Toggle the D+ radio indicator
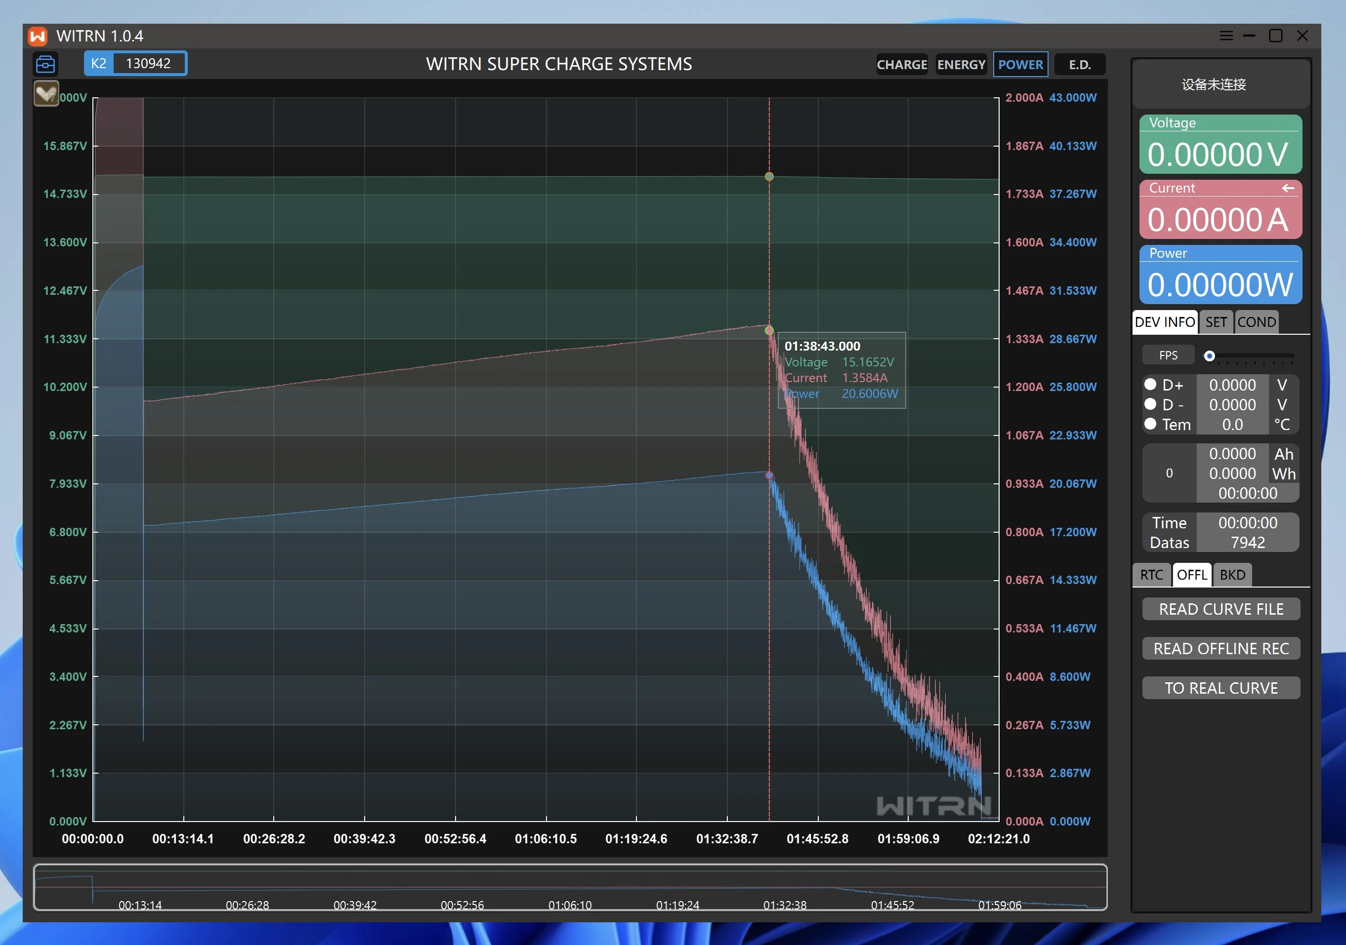Image resolution: width=1346 pixels, height=945 pixels. (x=1150, y=384)
